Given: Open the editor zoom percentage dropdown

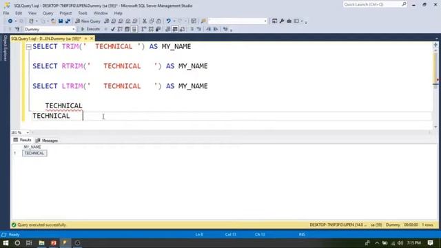Looking at the screenshot, I should pyautogui.click(x=28, y=132).
